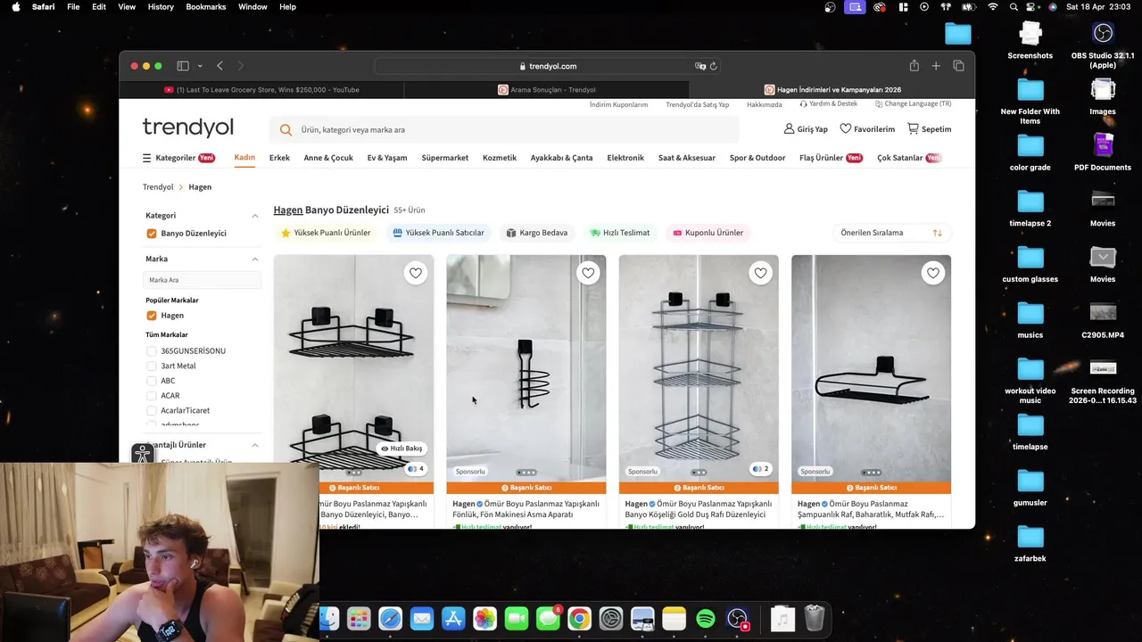Image resolution: width=1142 pixels, height=642 pixels.
Task: Click Trendyol breadcrumb link
Action: tap(158, 187)
